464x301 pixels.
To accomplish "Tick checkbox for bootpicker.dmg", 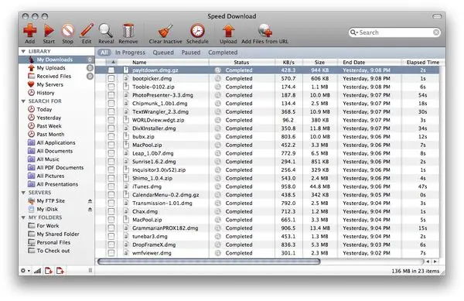I will (111, 78).
